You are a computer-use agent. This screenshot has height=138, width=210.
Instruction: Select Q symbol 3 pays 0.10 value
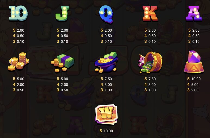[106, 41]
